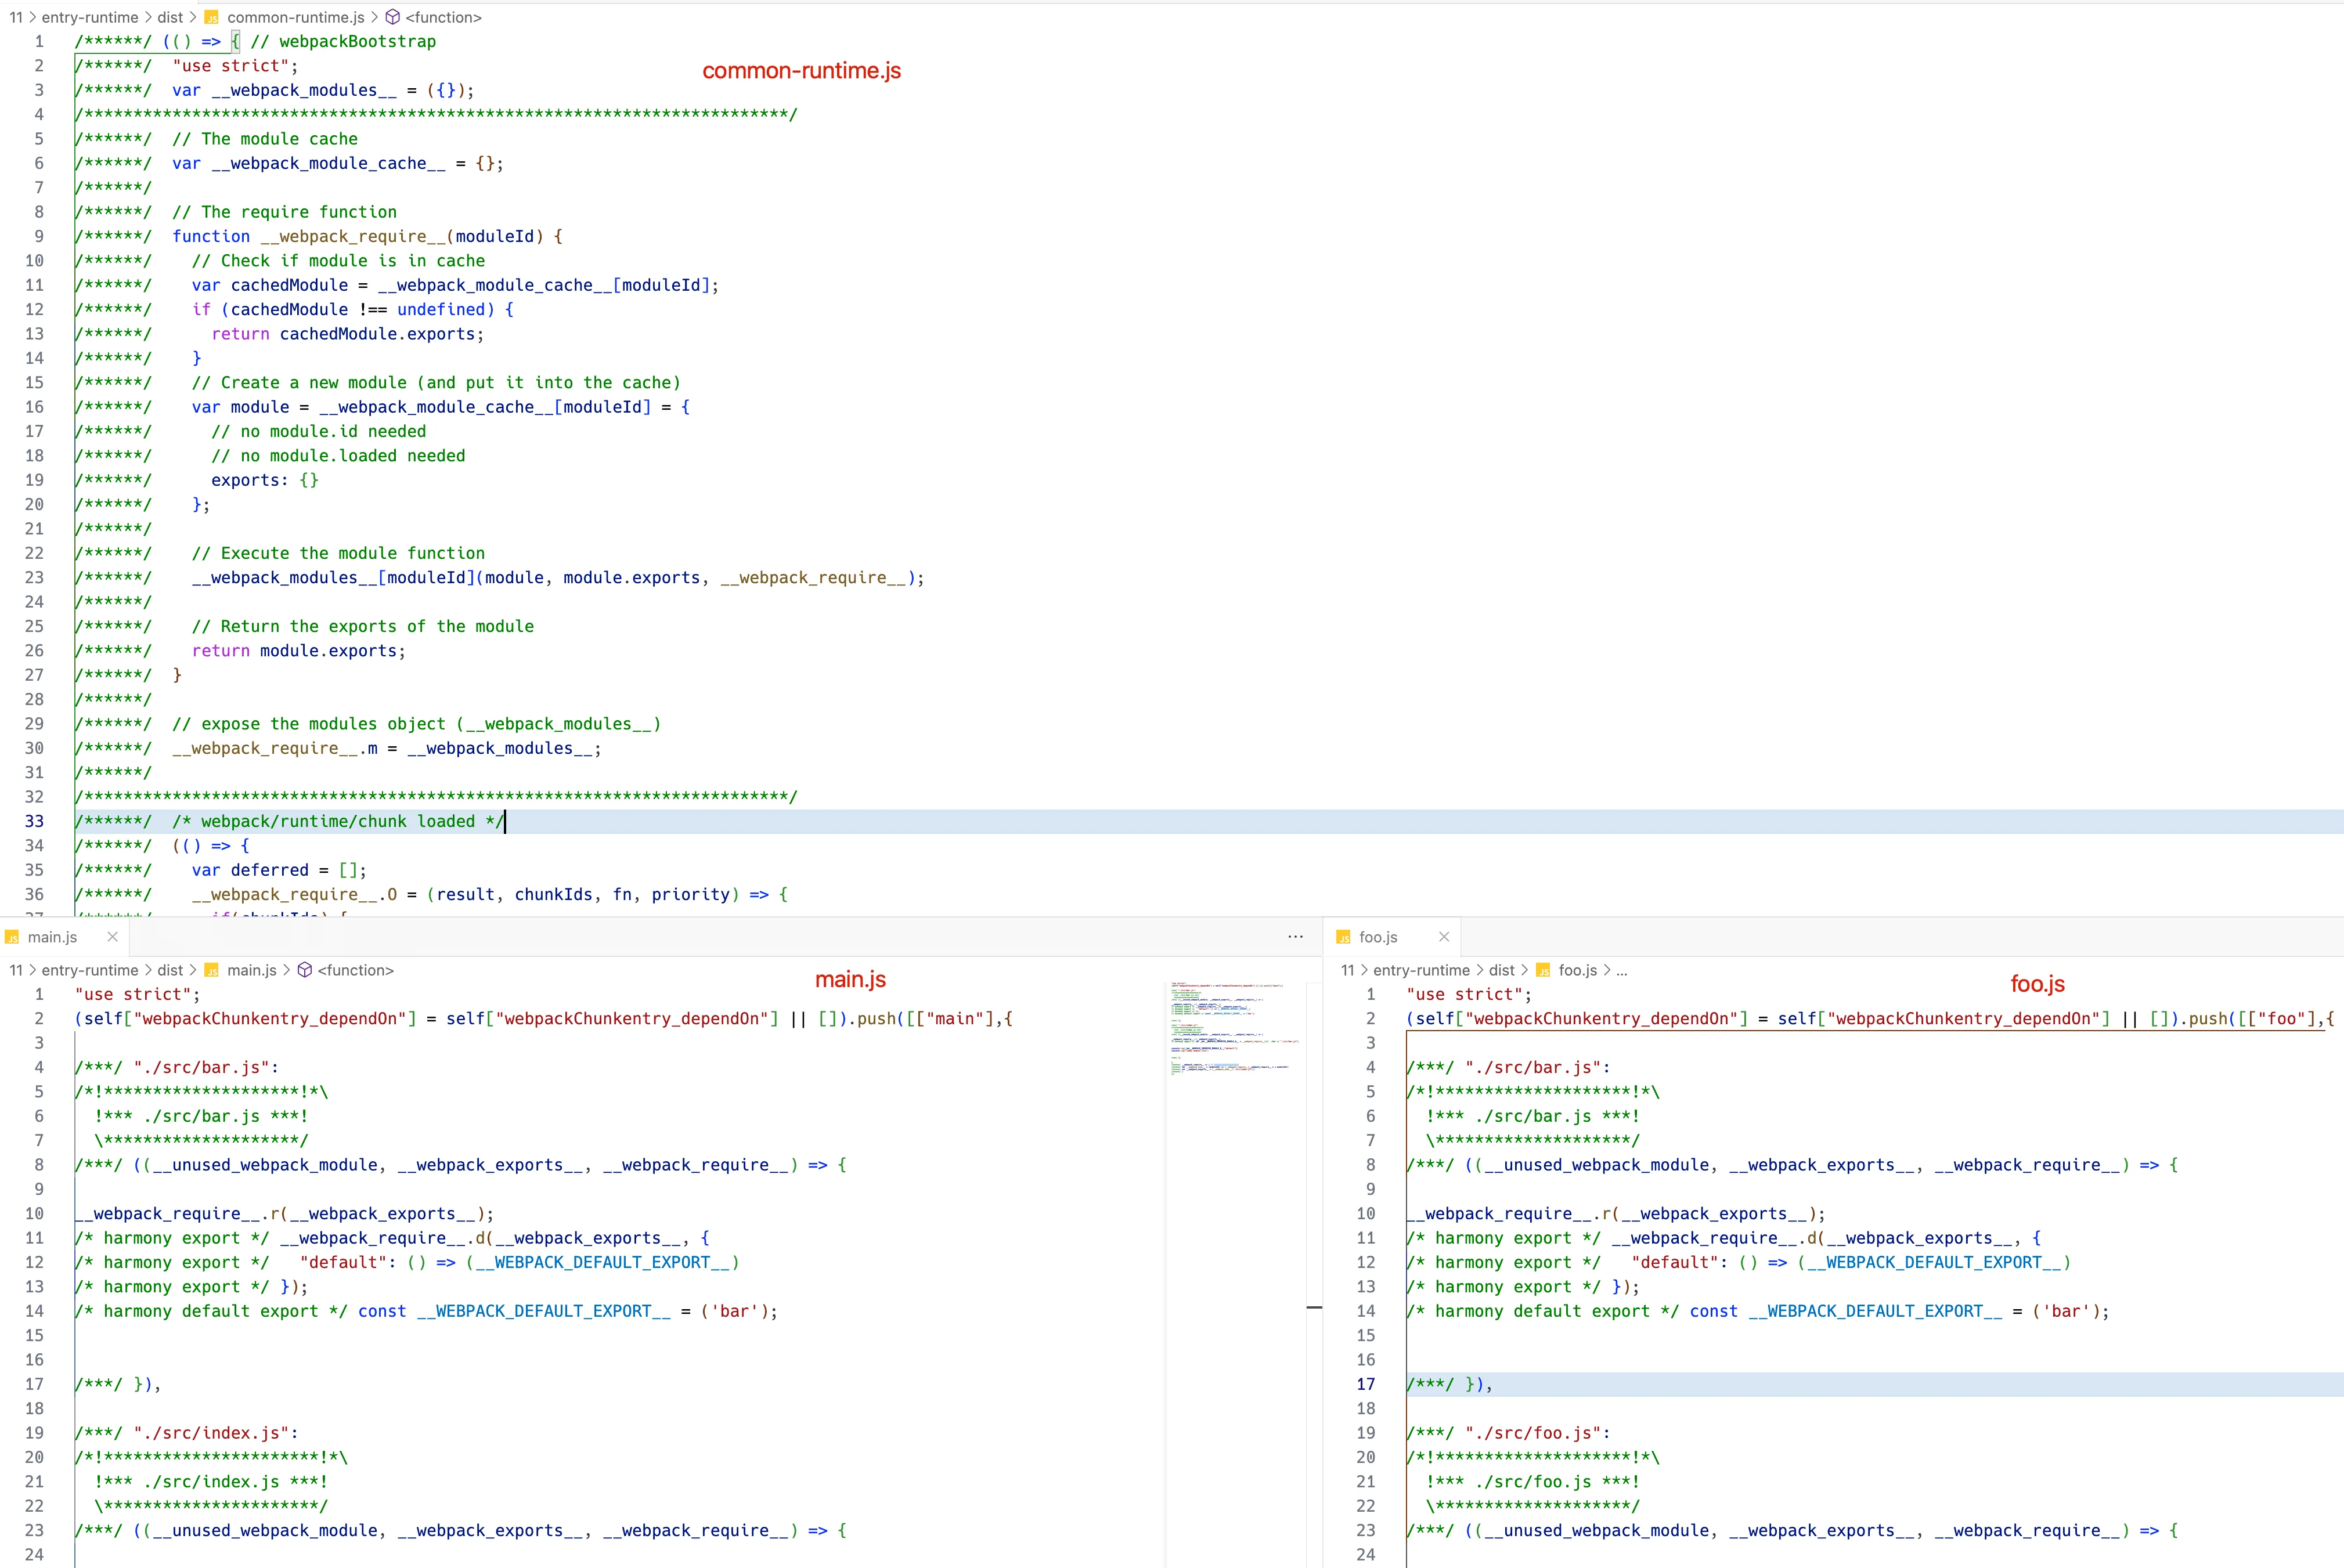Click '"use strict"' in main.js line 1

pyautogui.click(x=133, y=994)
